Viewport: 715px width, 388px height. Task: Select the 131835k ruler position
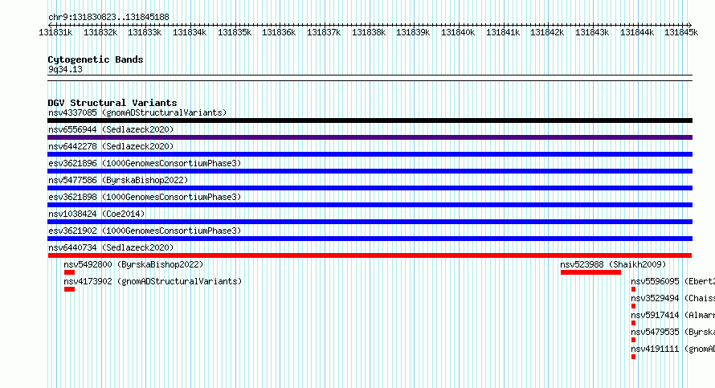tap(235, 32)
